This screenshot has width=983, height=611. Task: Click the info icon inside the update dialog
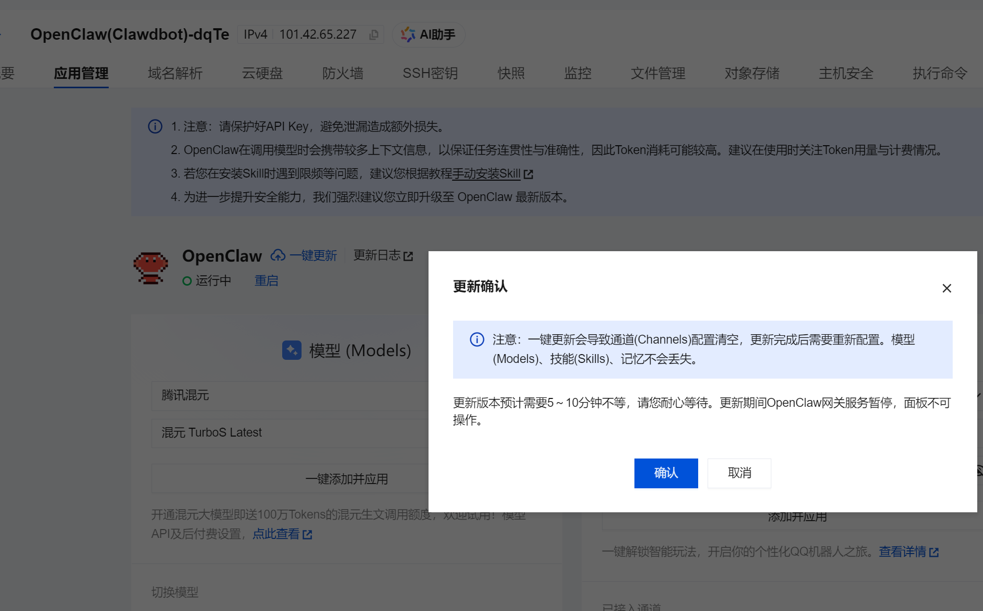tap(477, 340)
